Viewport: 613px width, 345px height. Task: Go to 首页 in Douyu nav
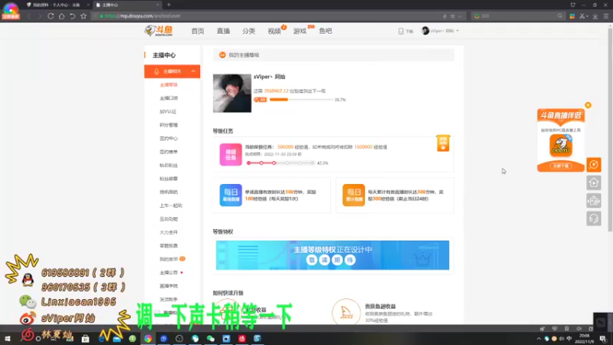click(x=198, y=31)
